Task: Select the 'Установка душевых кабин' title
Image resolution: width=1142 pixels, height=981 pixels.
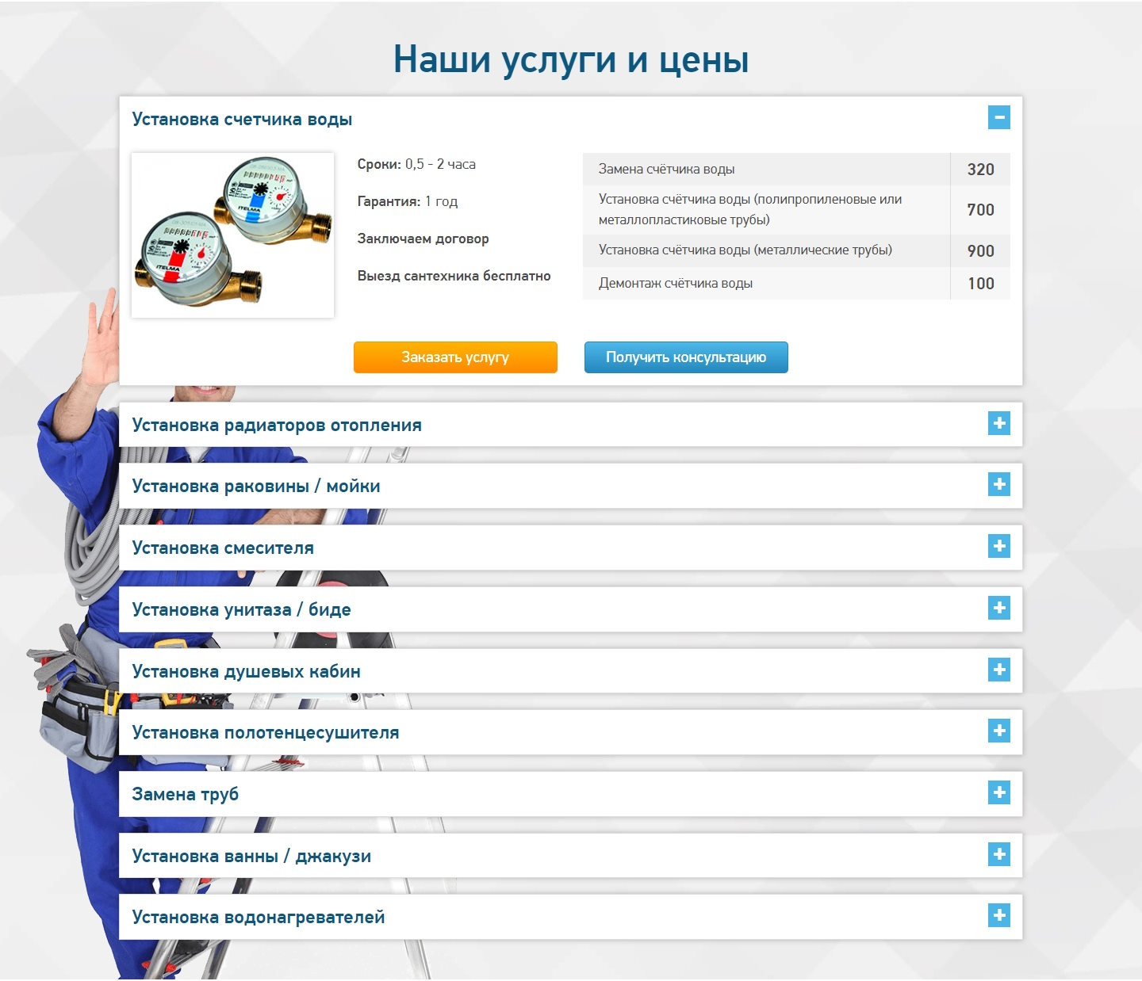Action: [x=246, y=672]
